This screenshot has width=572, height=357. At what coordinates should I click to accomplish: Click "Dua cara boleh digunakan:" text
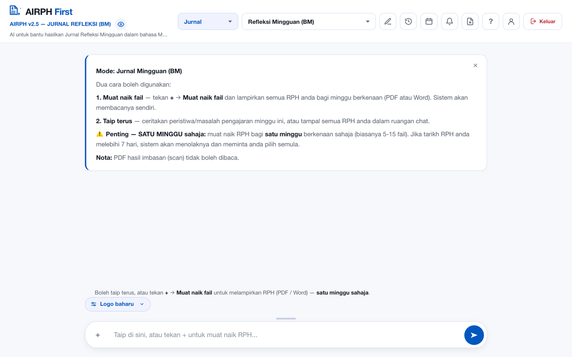pos(133,85)
